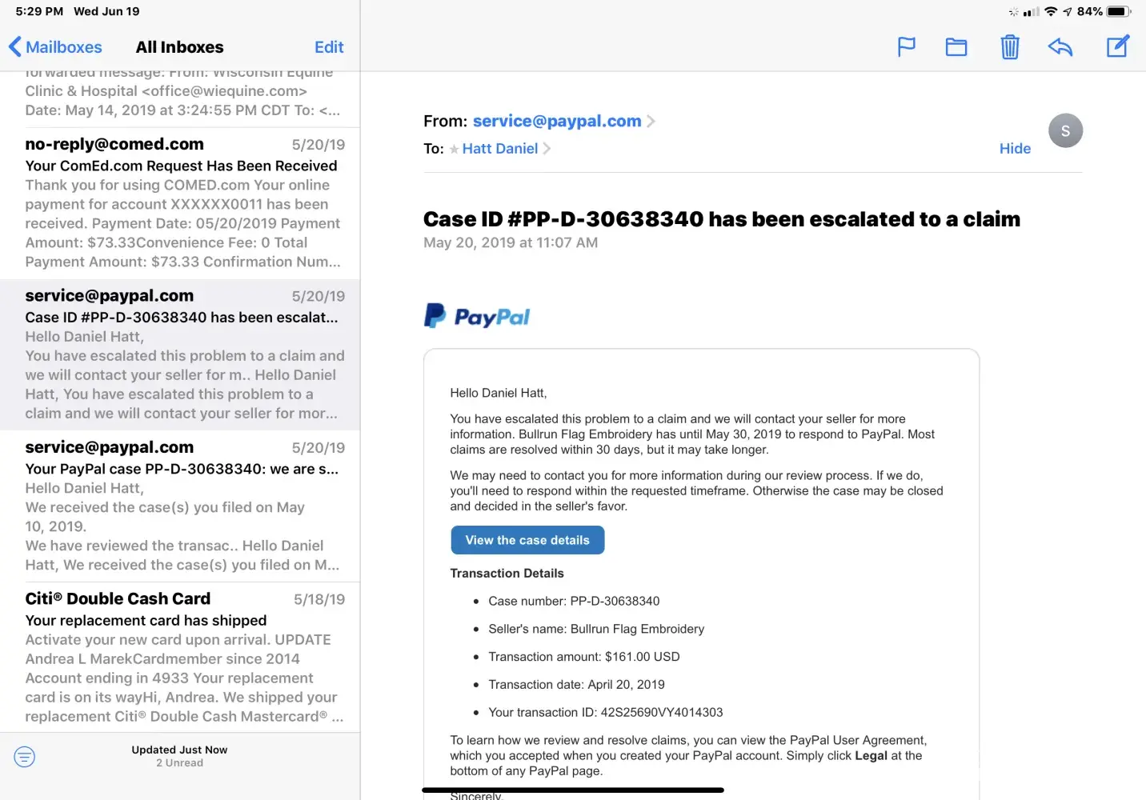
Task: Open forwarded Wisconsin Equine Clinic message
Action: click(x=180, y=99)
